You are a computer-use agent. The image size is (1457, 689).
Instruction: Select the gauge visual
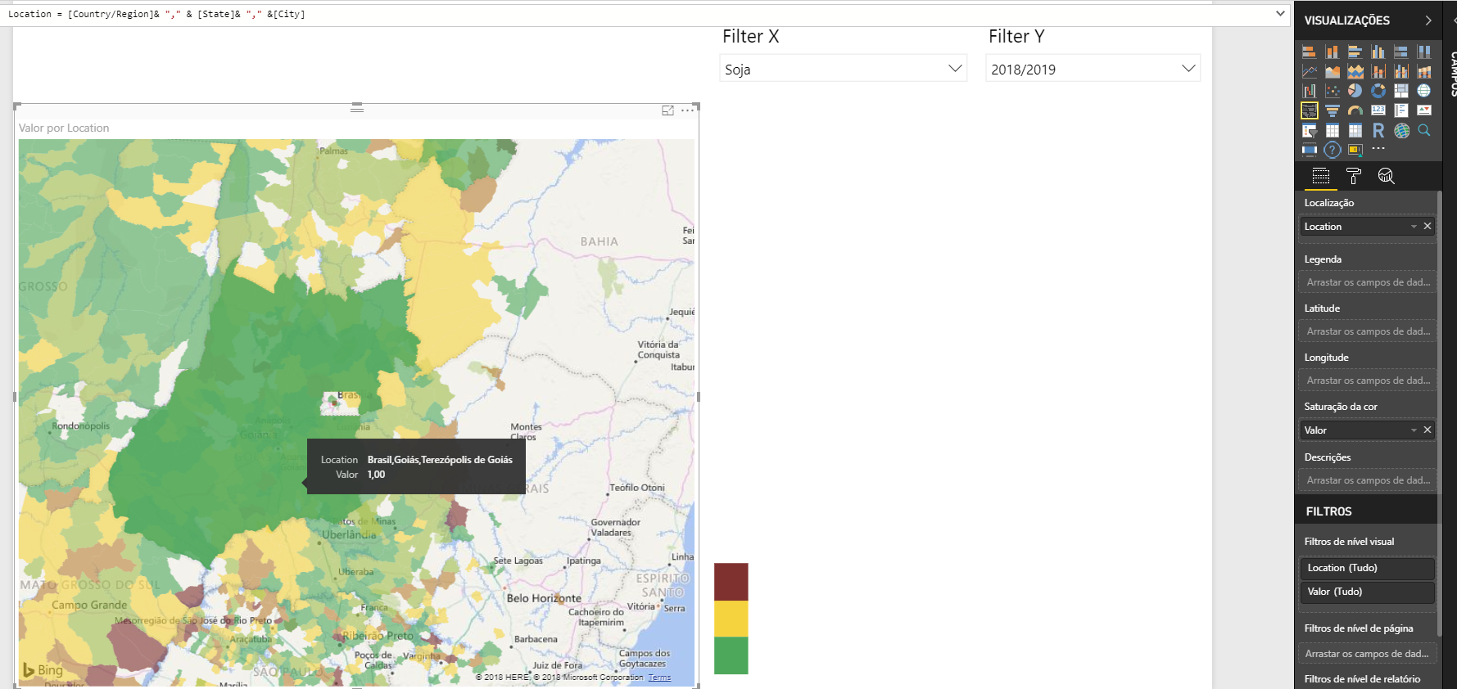(1355, 110)
